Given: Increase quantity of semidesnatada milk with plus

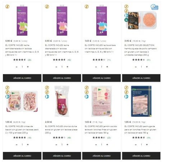Looking at the screenshot, I should tap(28, 67).
